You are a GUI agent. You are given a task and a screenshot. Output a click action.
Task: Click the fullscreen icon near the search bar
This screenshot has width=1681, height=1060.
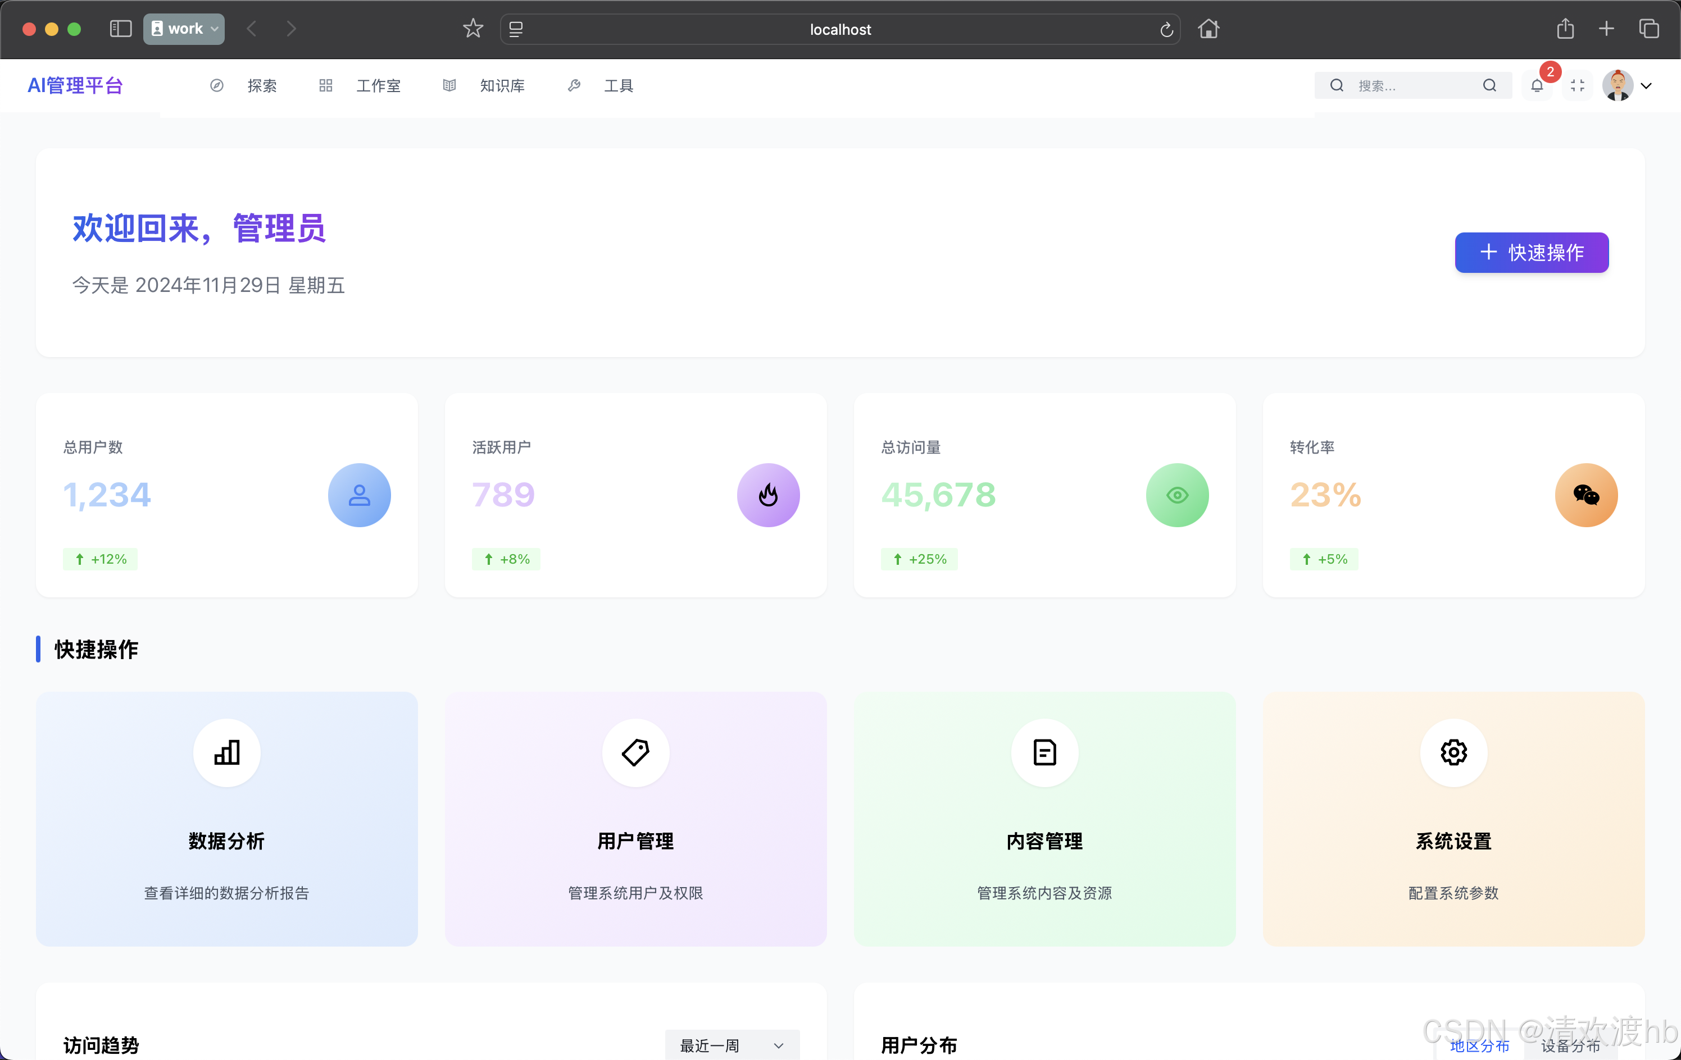[x=1578, y=86]
